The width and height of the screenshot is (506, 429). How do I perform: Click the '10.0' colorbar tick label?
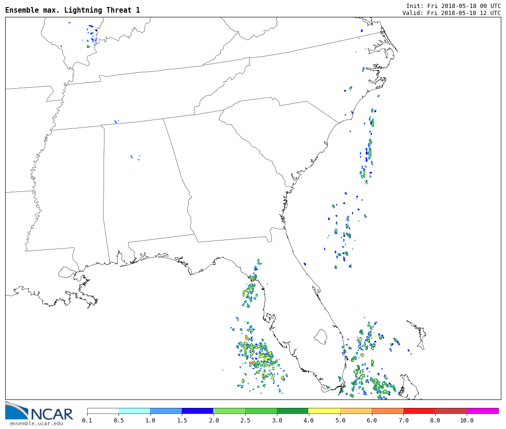pyautogui.click(x=466, y=421)
